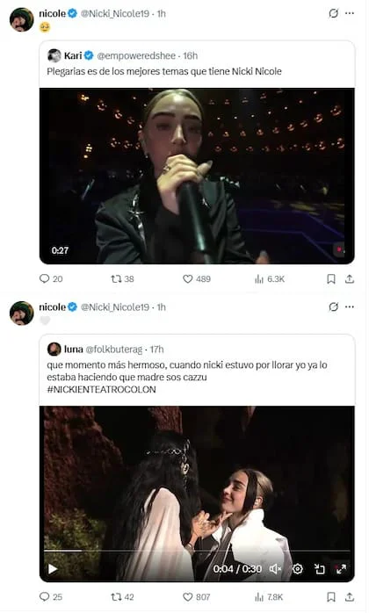Open Grok icon on first tweet
This screenshot has width=369, height=613.
(x=333, y=13)
